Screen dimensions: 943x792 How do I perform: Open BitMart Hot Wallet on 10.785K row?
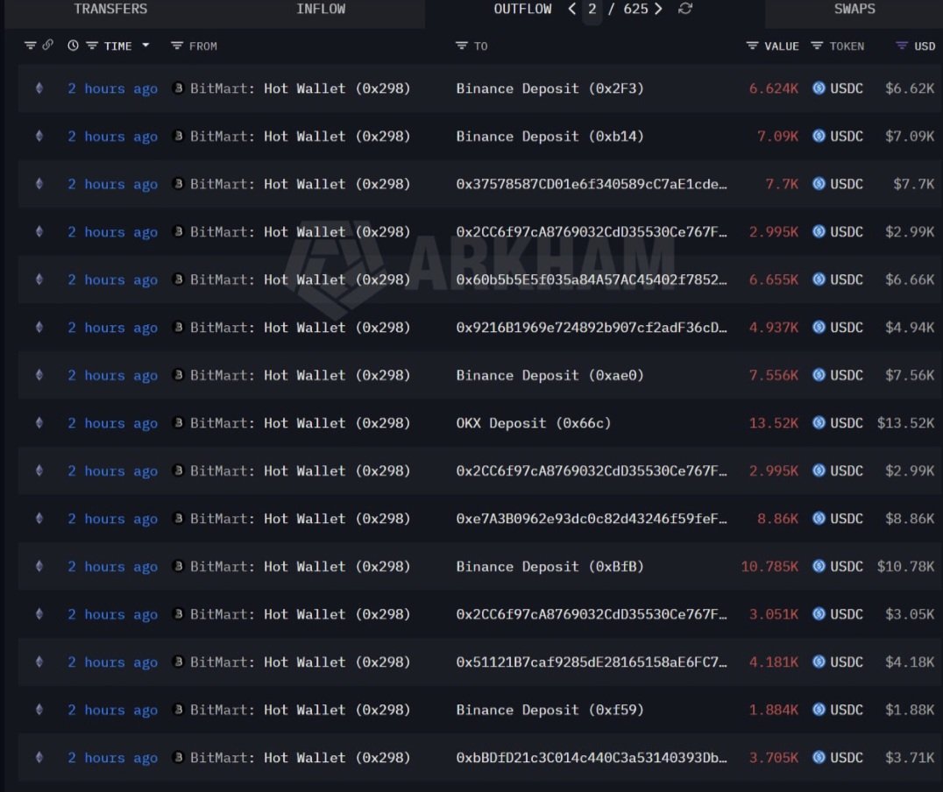coord(300,567)
